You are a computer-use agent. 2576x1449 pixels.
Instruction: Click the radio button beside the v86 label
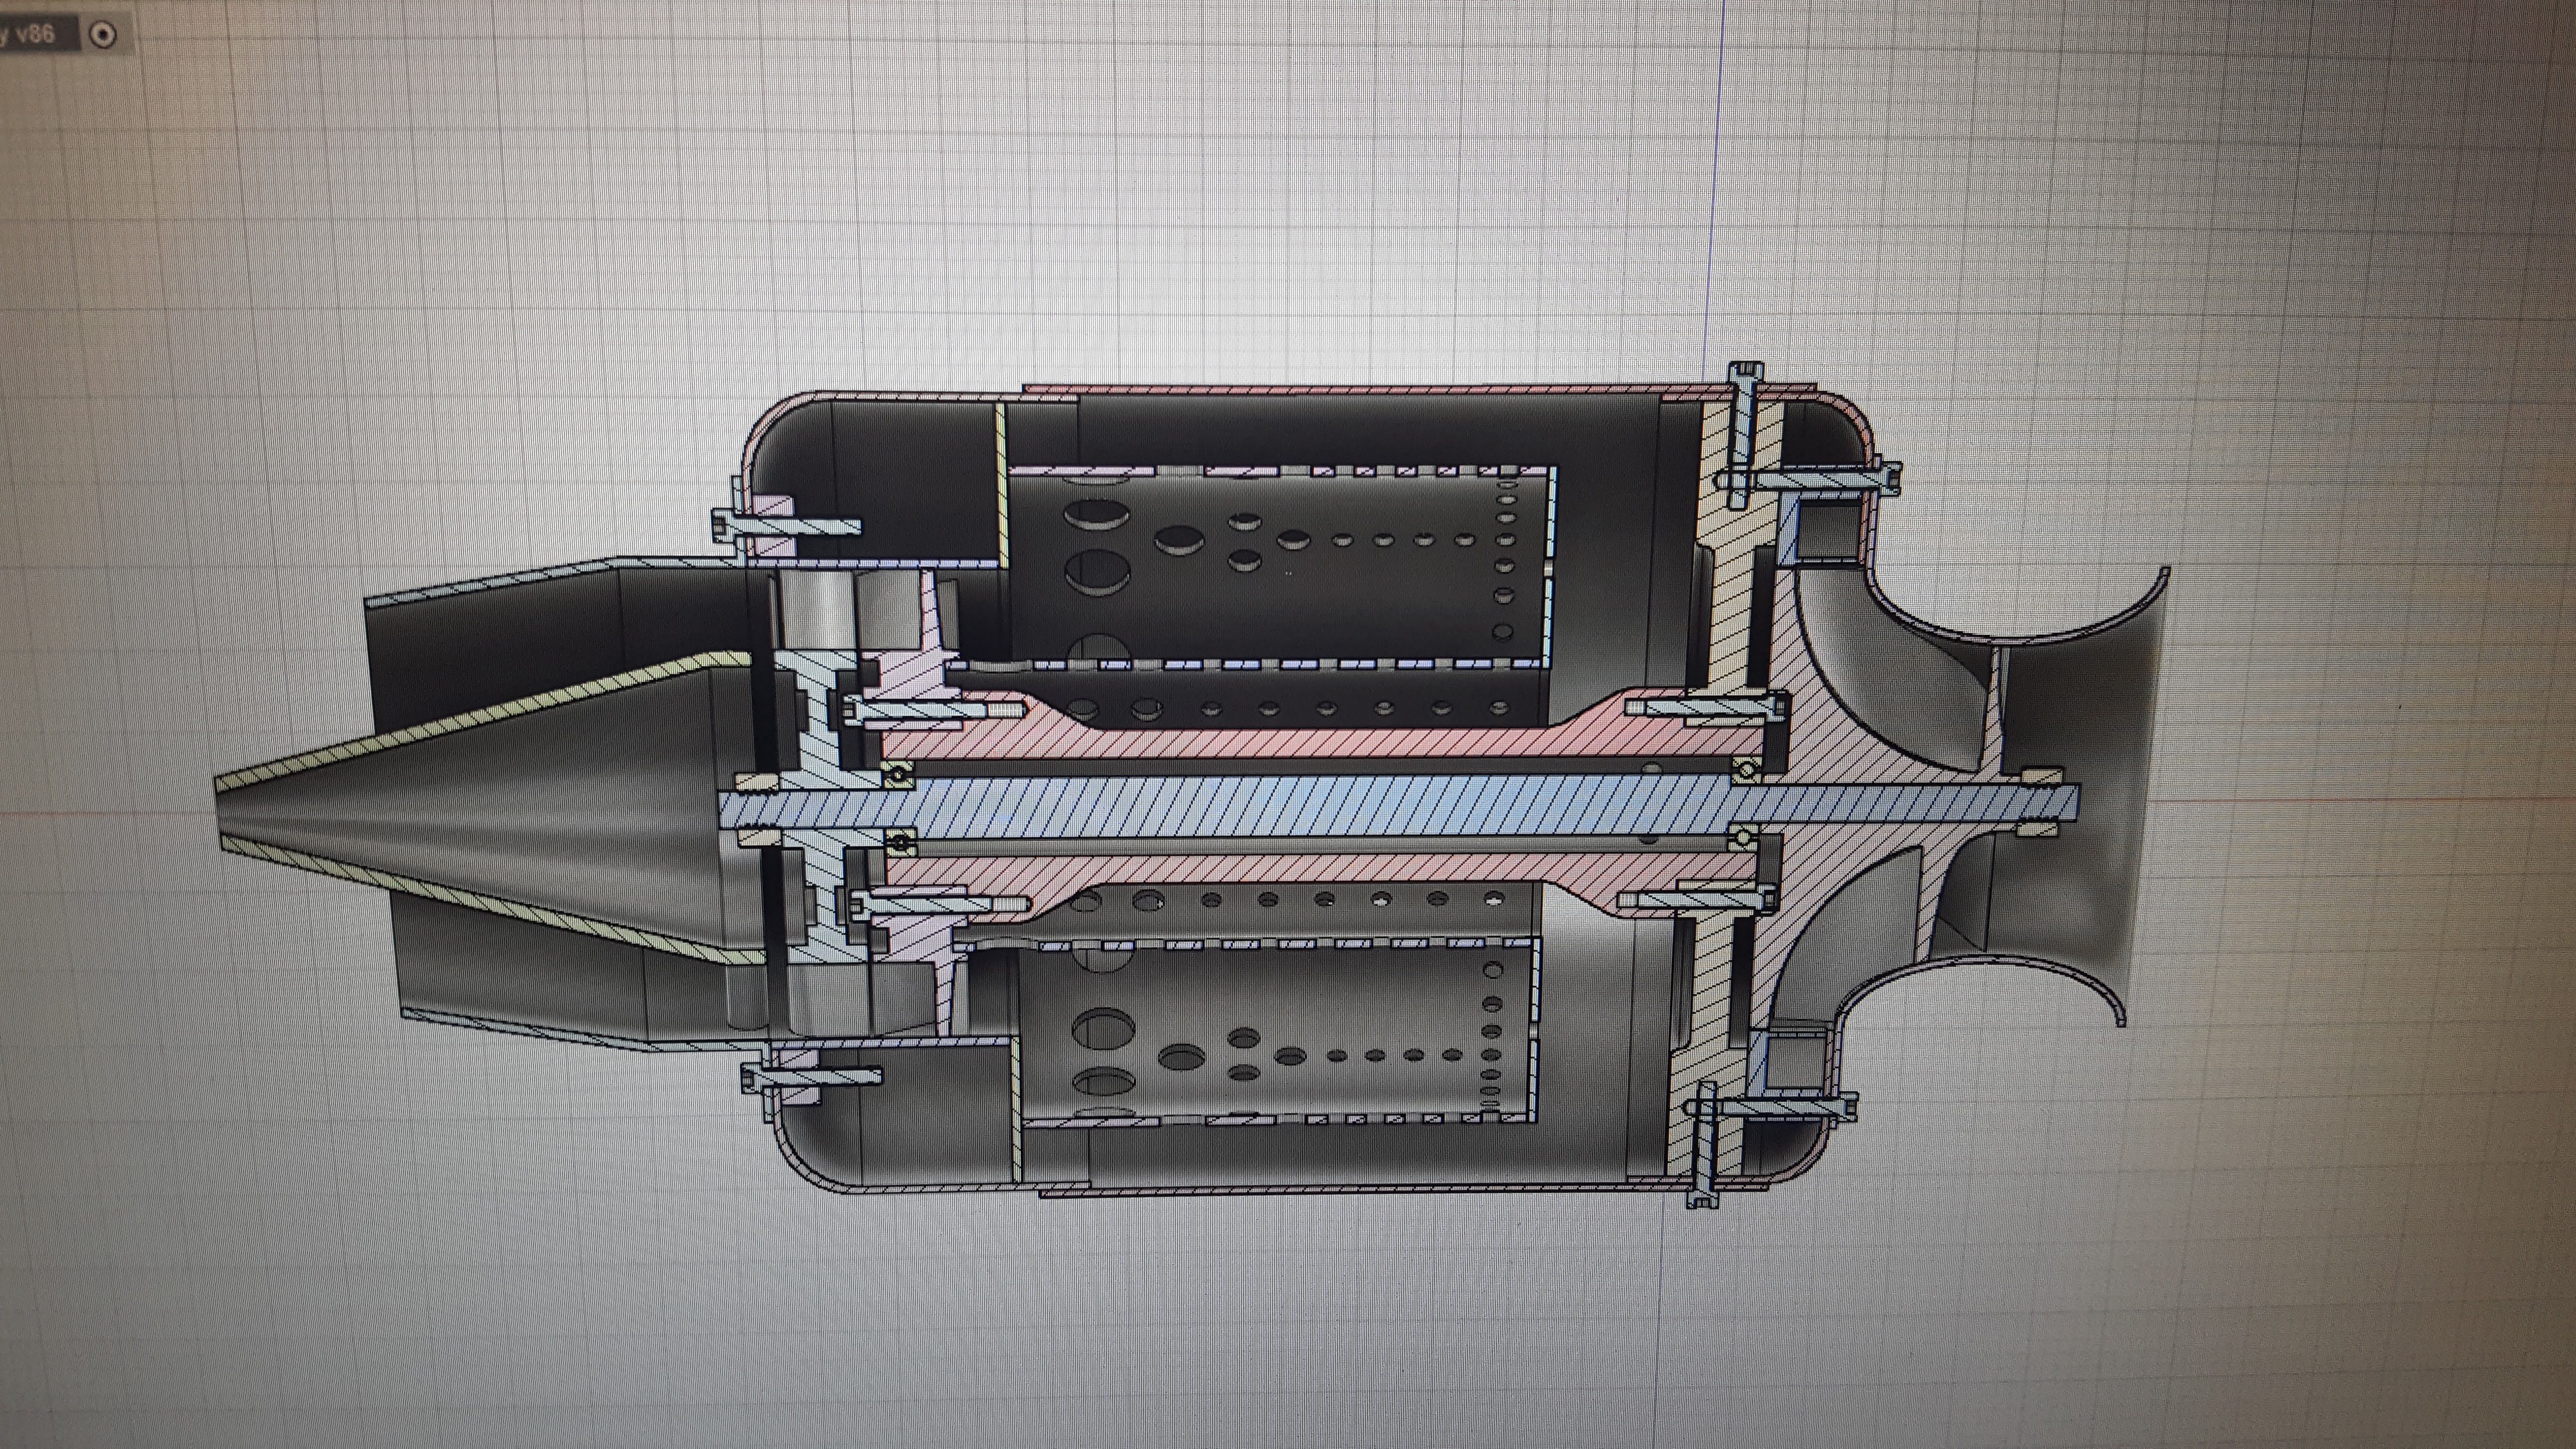[103, 35]
